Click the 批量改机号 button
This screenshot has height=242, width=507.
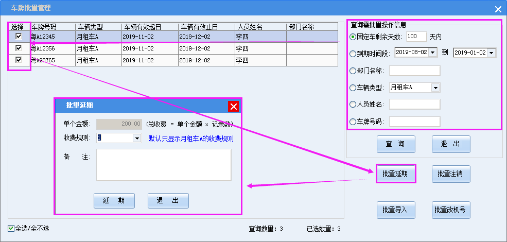(x=451, y=210)
